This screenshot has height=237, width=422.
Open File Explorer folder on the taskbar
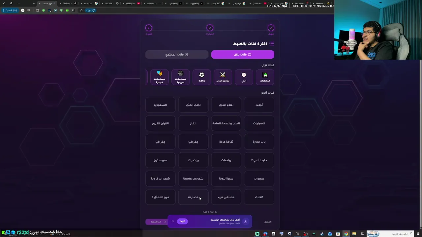[x=354, y=234]
